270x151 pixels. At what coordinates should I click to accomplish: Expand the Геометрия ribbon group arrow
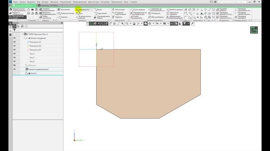click(x=108, y=21)
